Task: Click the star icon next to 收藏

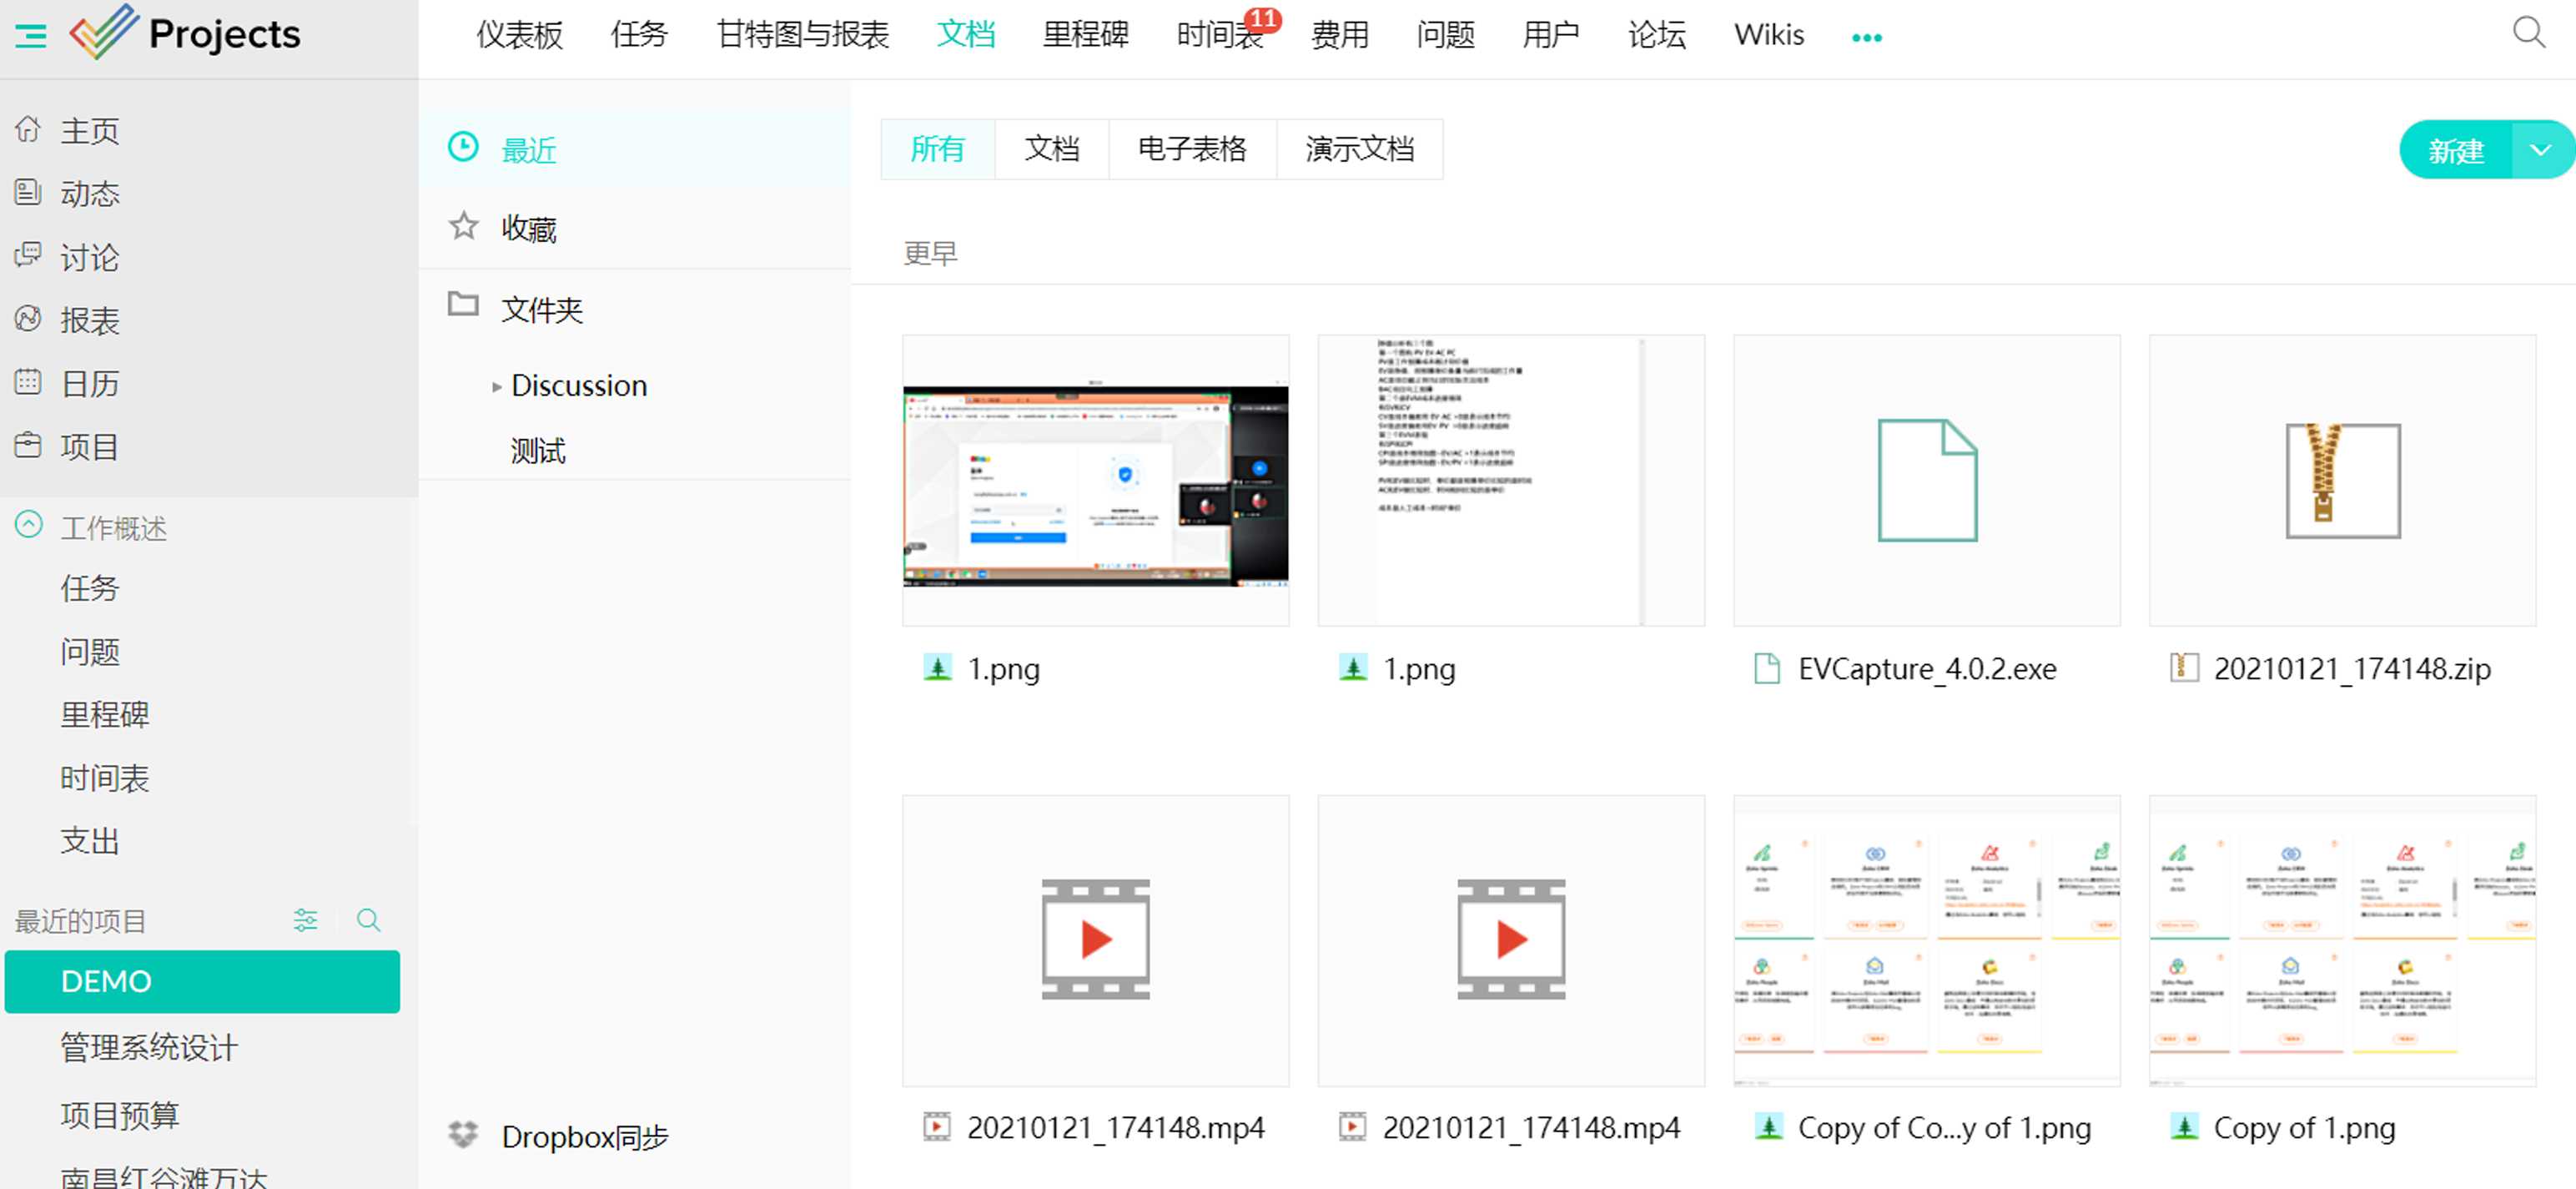Action: pyautogui.click(x=463, y=226)
